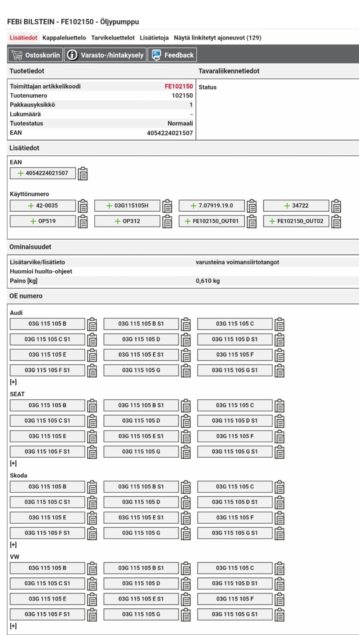Screen dimensions: 359x635
Task: Click Tuotestatus value Normaali
Action: [x=180, y=124]
